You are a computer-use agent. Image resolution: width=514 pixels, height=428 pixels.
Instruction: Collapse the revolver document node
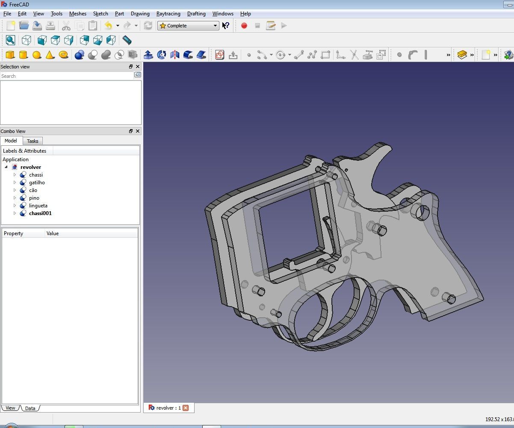pyautogui.click(x=6, y=167)
